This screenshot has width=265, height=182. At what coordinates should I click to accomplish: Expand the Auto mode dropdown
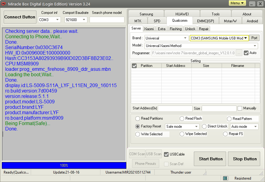click(255, 126)
